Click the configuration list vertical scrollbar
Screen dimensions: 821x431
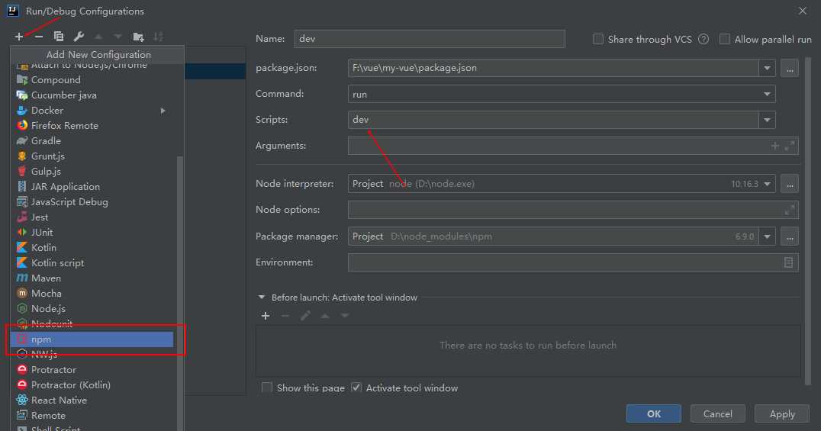(181, 293)
